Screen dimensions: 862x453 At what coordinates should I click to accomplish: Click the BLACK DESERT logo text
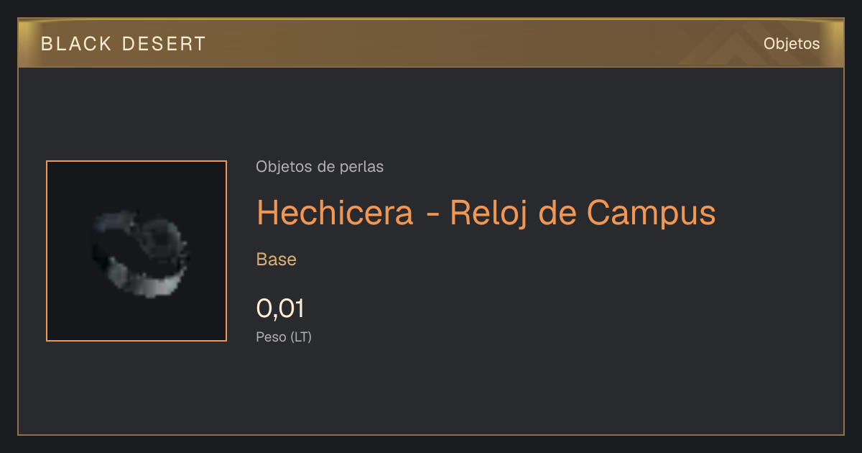click(124, 44)
